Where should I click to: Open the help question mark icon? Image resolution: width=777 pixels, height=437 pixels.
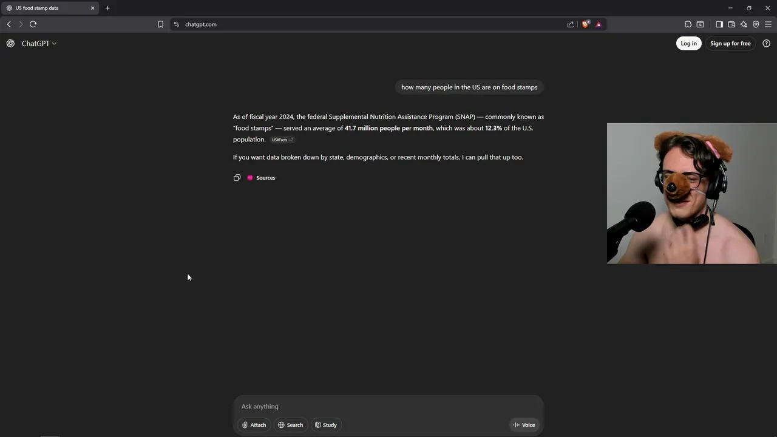click(766, 44)
